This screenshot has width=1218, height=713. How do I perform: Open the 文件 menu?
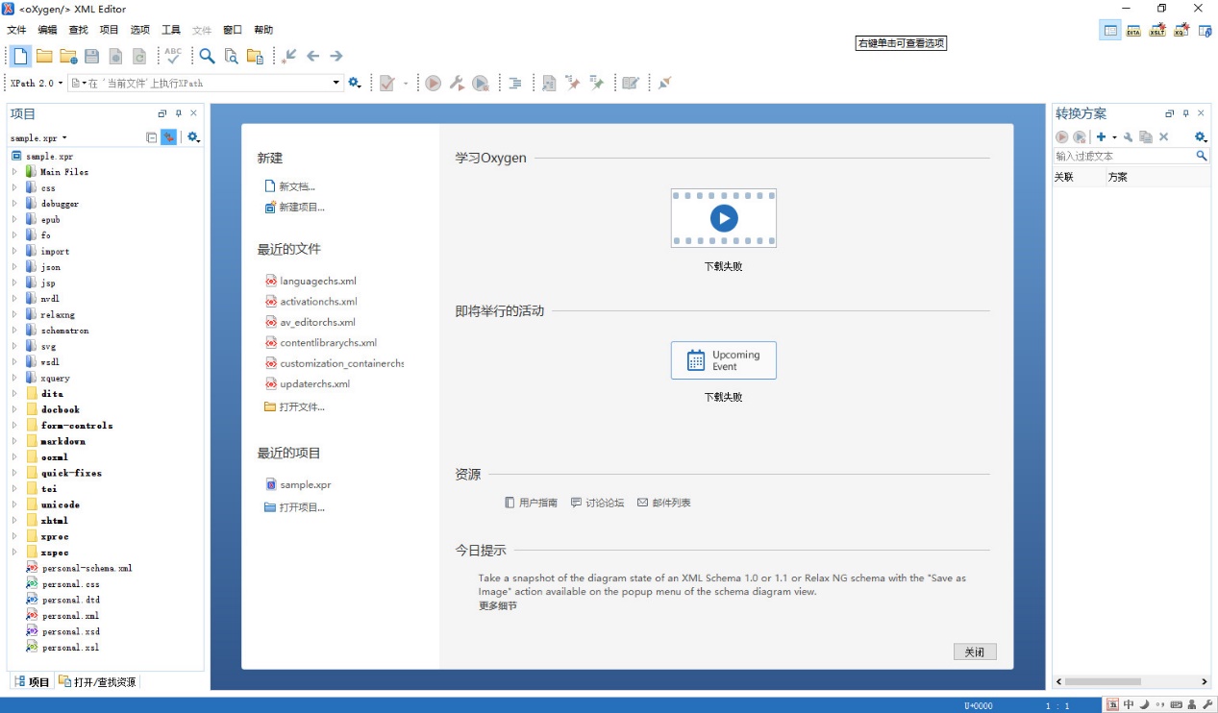[16, 30]
